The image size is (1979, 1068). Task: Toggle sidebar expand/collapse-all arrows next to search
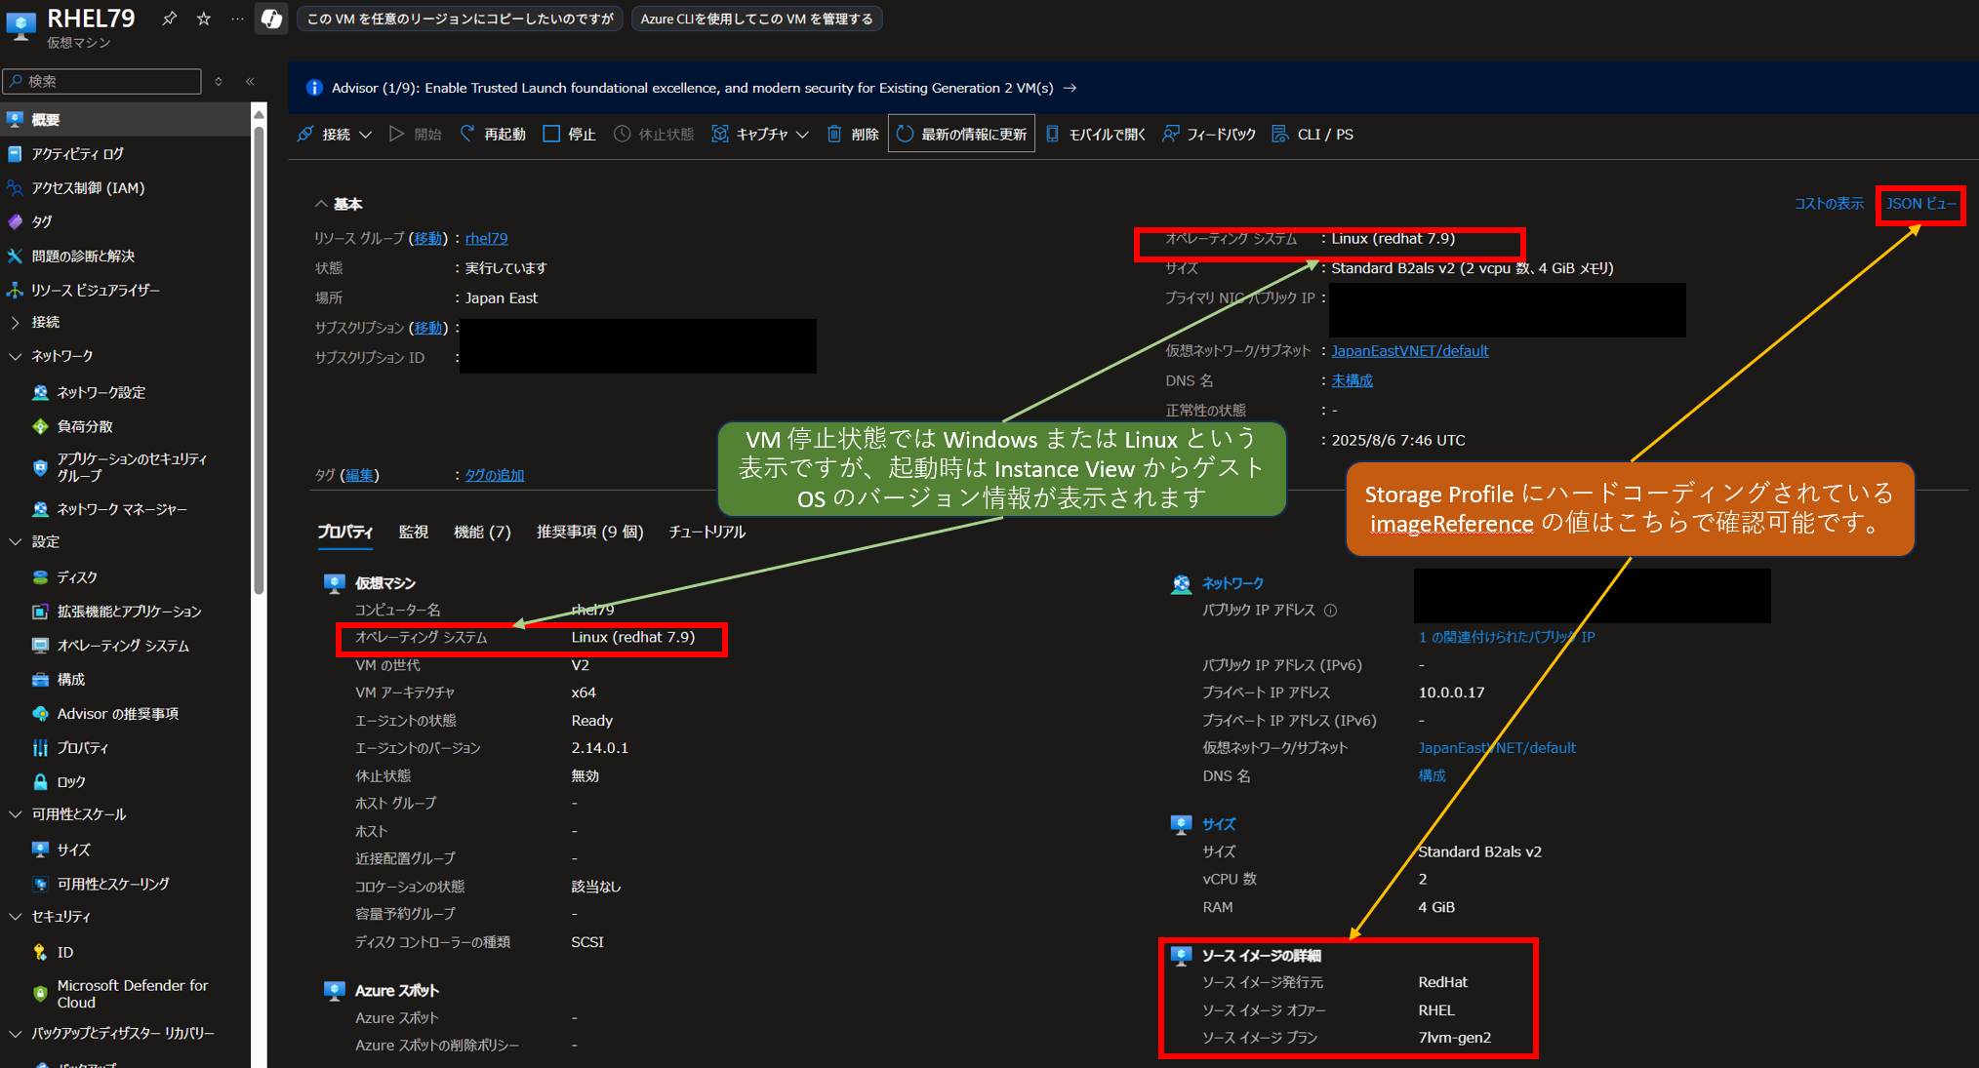coord(219,81)
